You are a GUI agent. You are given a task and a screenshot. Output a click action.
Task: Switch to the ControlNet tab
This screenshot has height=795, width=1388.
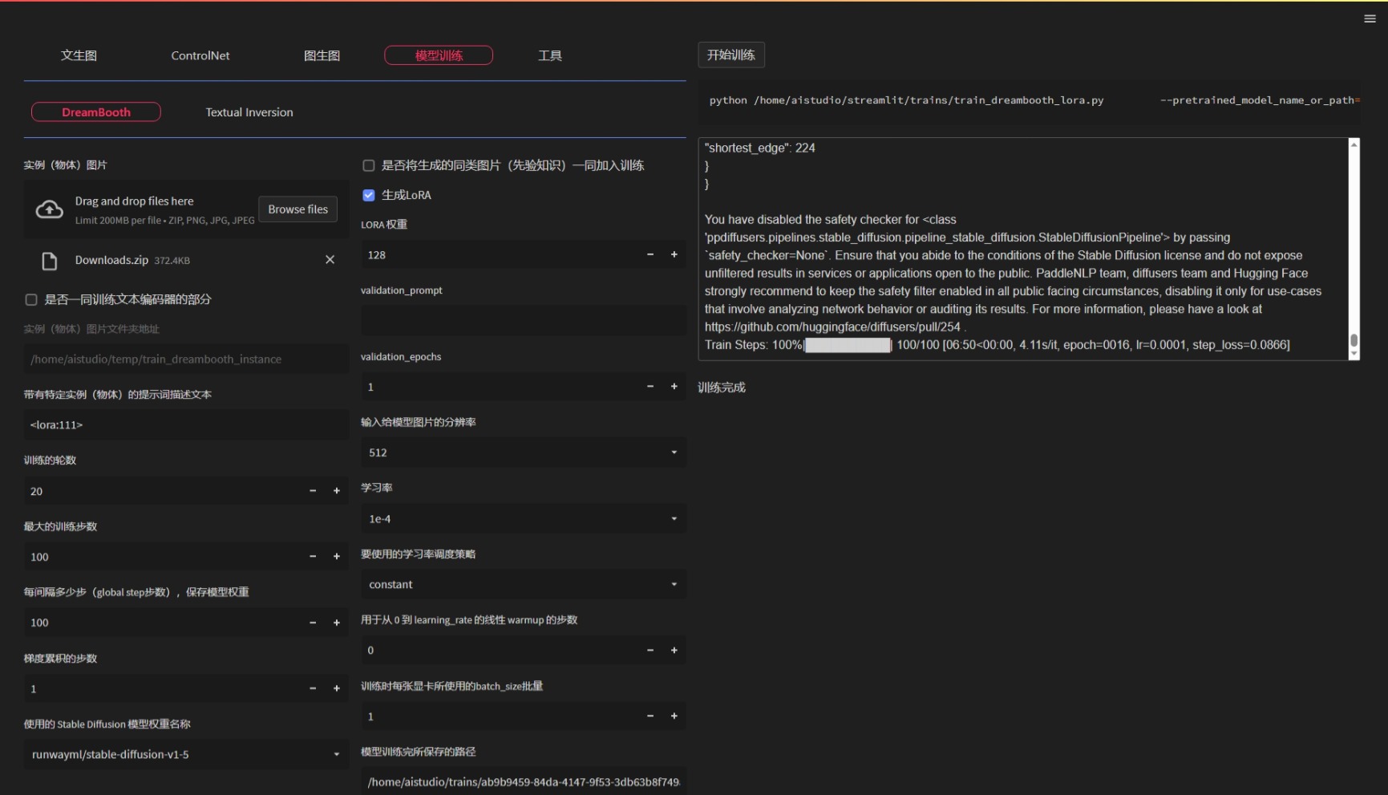pos(200,55)
